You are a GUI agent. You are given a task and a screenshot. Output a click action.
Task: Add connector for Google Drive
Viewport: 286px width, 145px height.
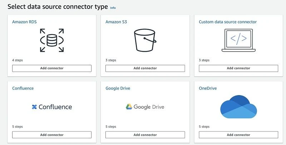[145, 135]
